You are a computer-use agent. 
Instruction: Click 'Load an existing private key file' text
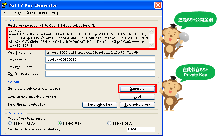tap(32, 97)
